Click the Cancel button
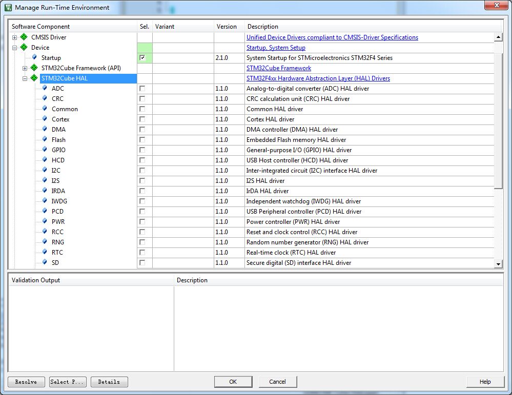The height and width of the screenshot is (395, 512). click(x=278, y=382)
